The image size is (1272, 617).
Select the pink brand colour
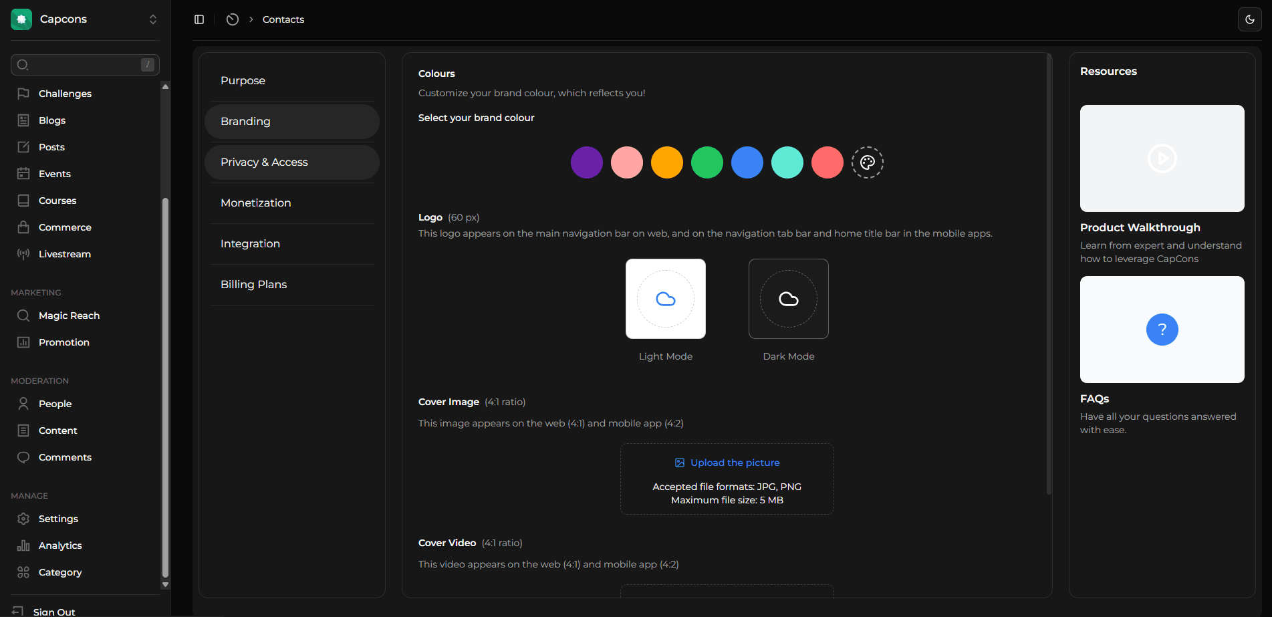click(627, 162)
